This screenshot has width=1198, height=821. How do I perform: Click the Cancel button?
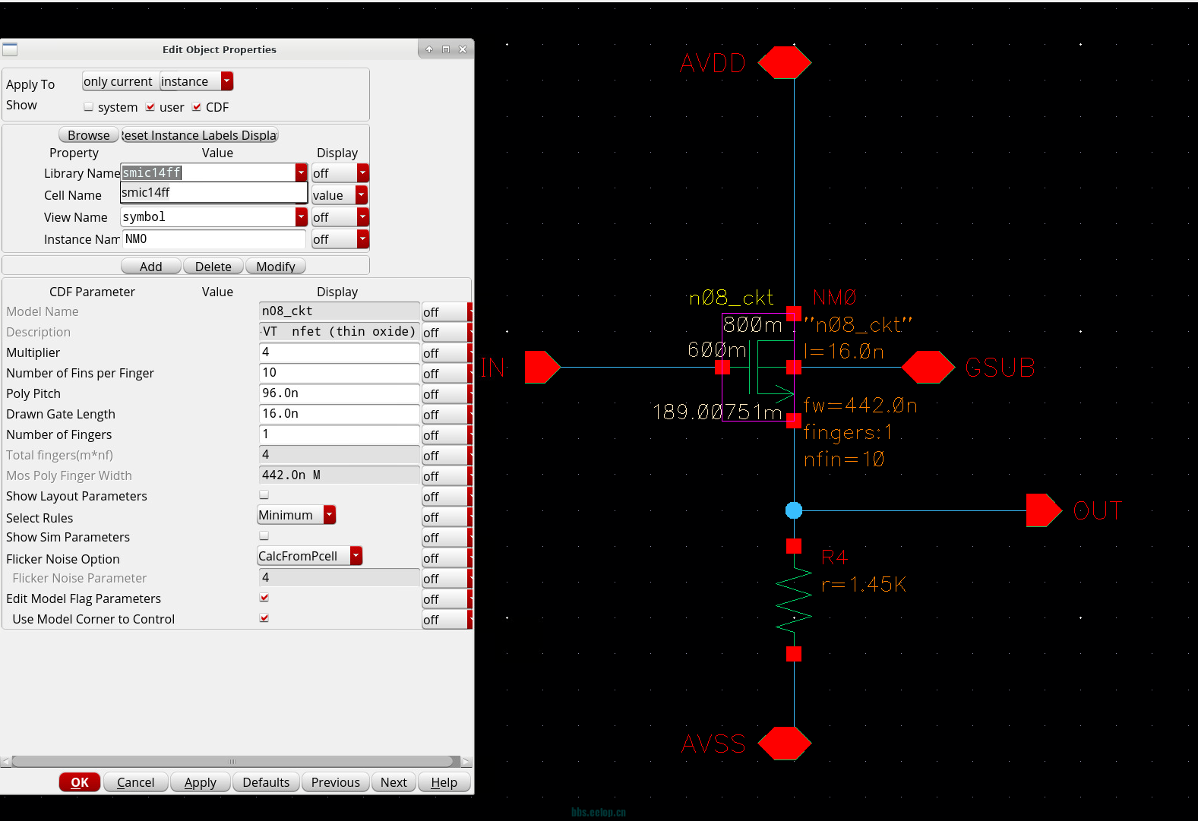(135, 782)
